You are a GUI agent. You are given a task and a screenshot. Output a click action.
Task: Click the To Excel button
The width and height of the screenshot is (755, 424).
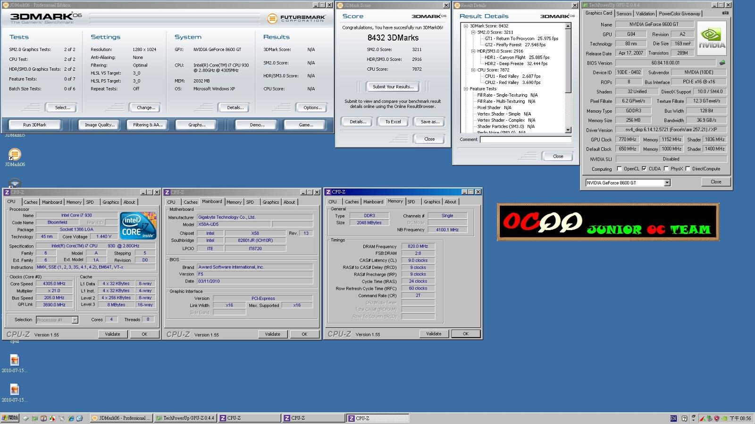(393, 122)
